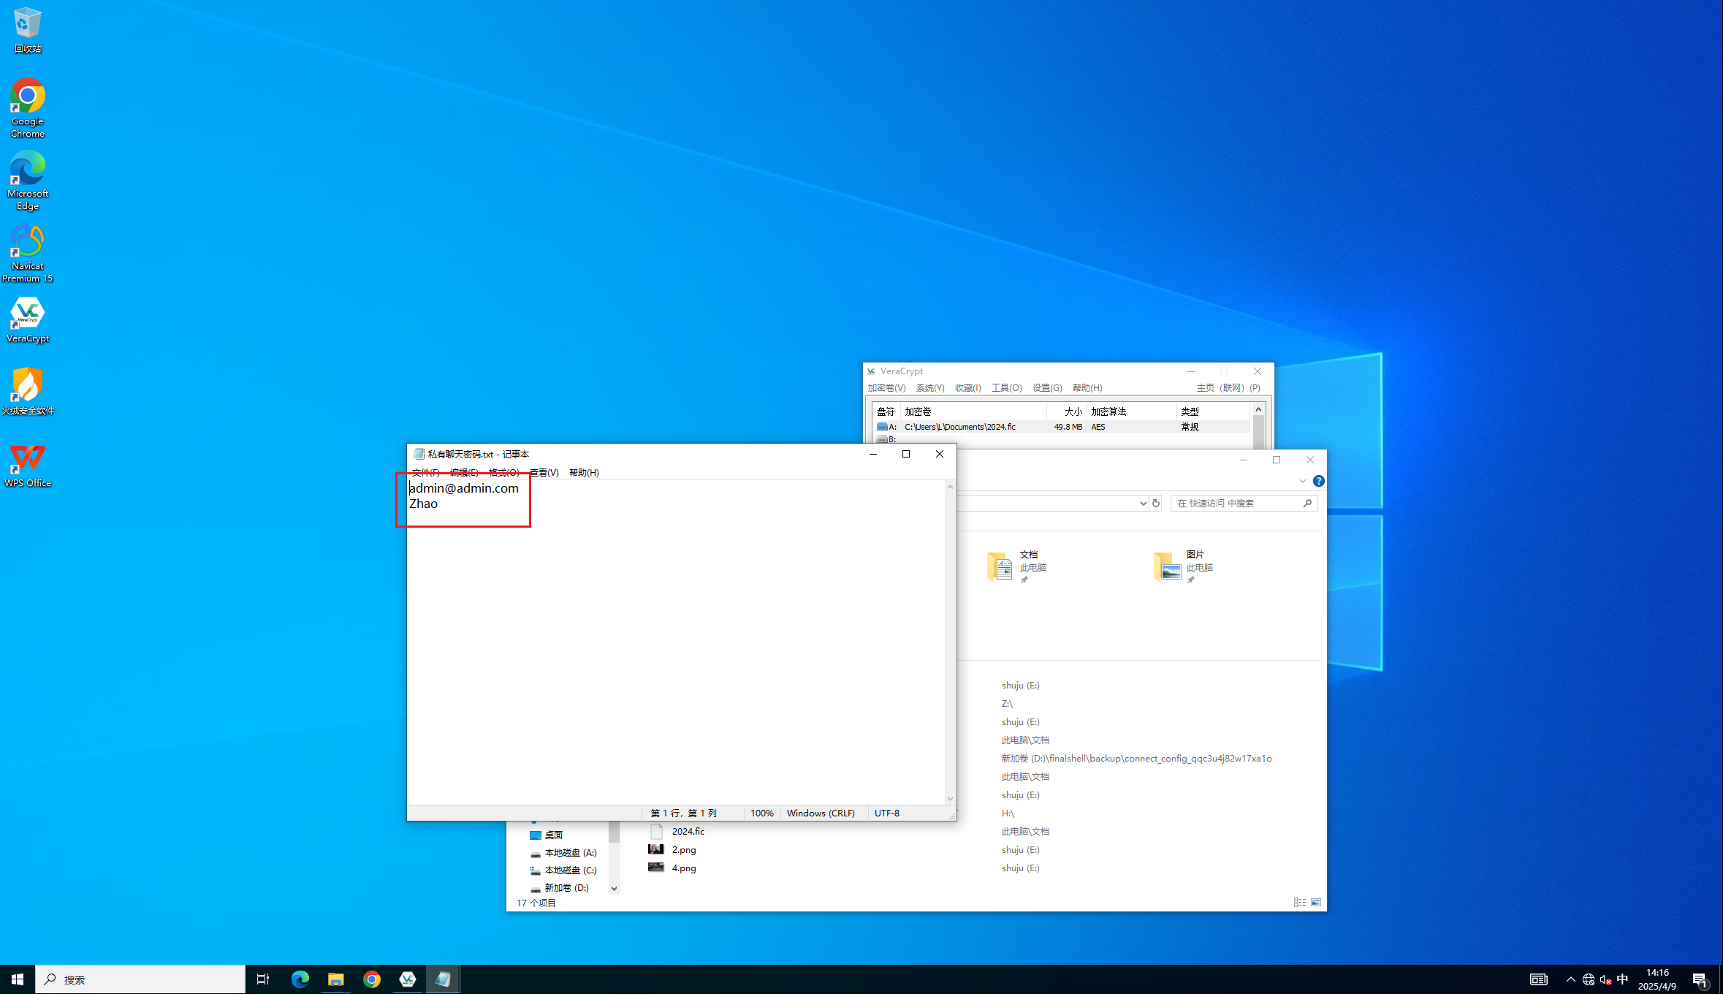Click the Notepad vertical scrollbar down arrow
Image resolution: width=1723 pixels, height=994 pixels.
point(950,799)
